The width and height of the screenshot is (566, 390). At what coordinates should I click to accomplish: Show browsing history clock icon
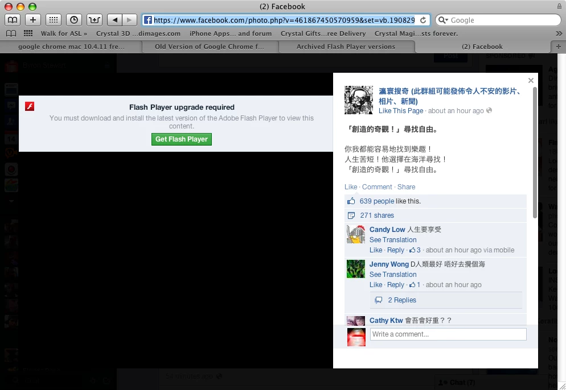coord(74,20)
